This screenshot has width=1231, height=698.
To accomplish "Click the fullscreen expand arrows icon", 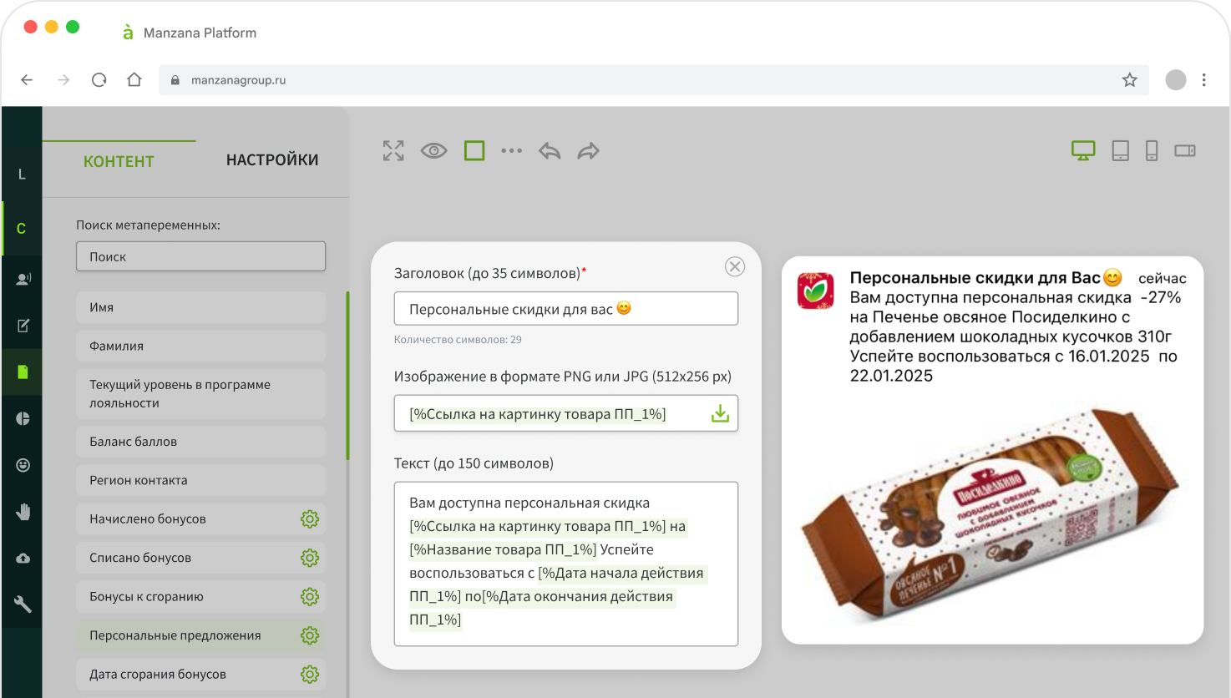I will tap(393, 151).
